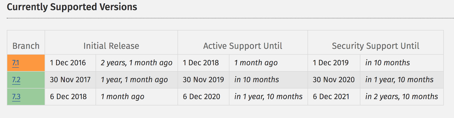Viewport: 454px width, 118px height.
Task: Click the 'in 2 years, 10 months' cell
Action: (402, 97)
